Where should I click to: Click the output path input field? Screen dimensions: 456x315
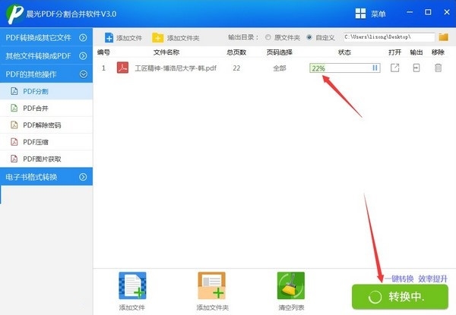(x=389, y=37)
